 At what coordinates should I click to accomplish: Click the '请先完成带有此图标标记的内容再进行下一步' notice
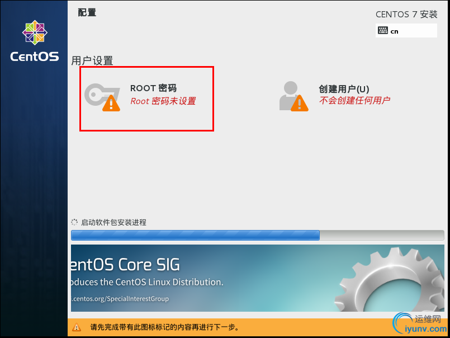click(165, 327)
